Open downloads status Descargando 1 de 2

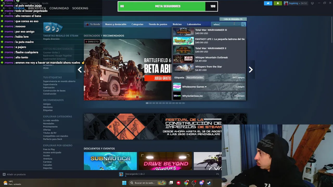135,174
